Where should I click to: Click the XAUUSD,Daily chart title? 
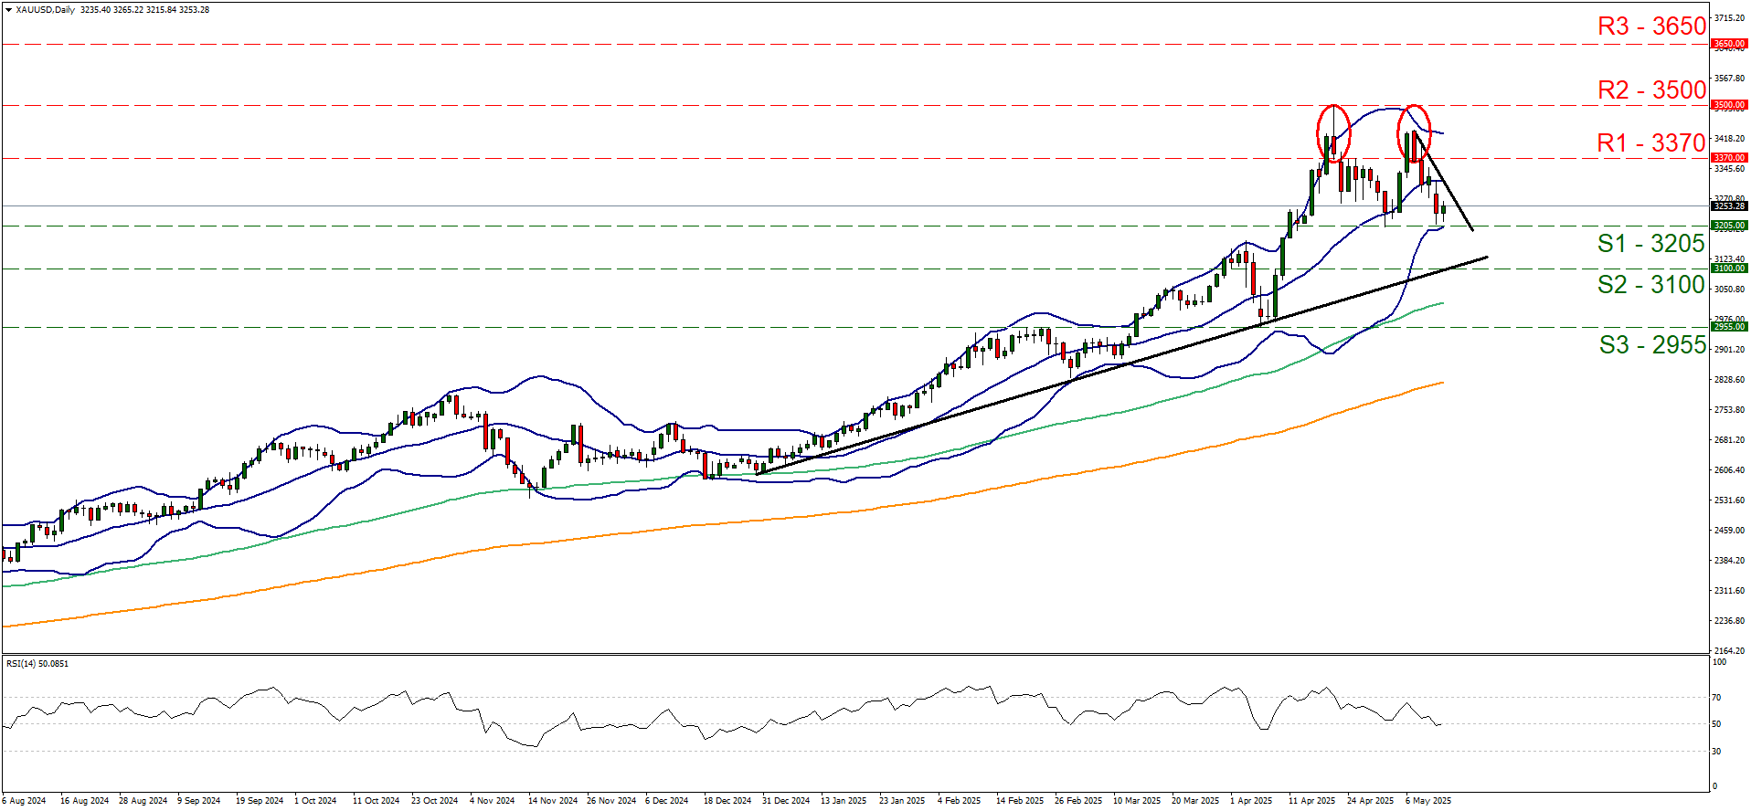tap(46, 10)
